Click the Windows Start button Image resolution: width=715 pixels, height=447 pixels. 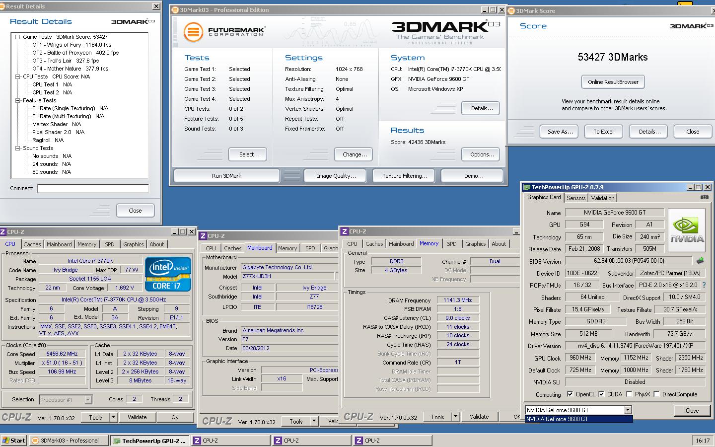tap(13, 440)
